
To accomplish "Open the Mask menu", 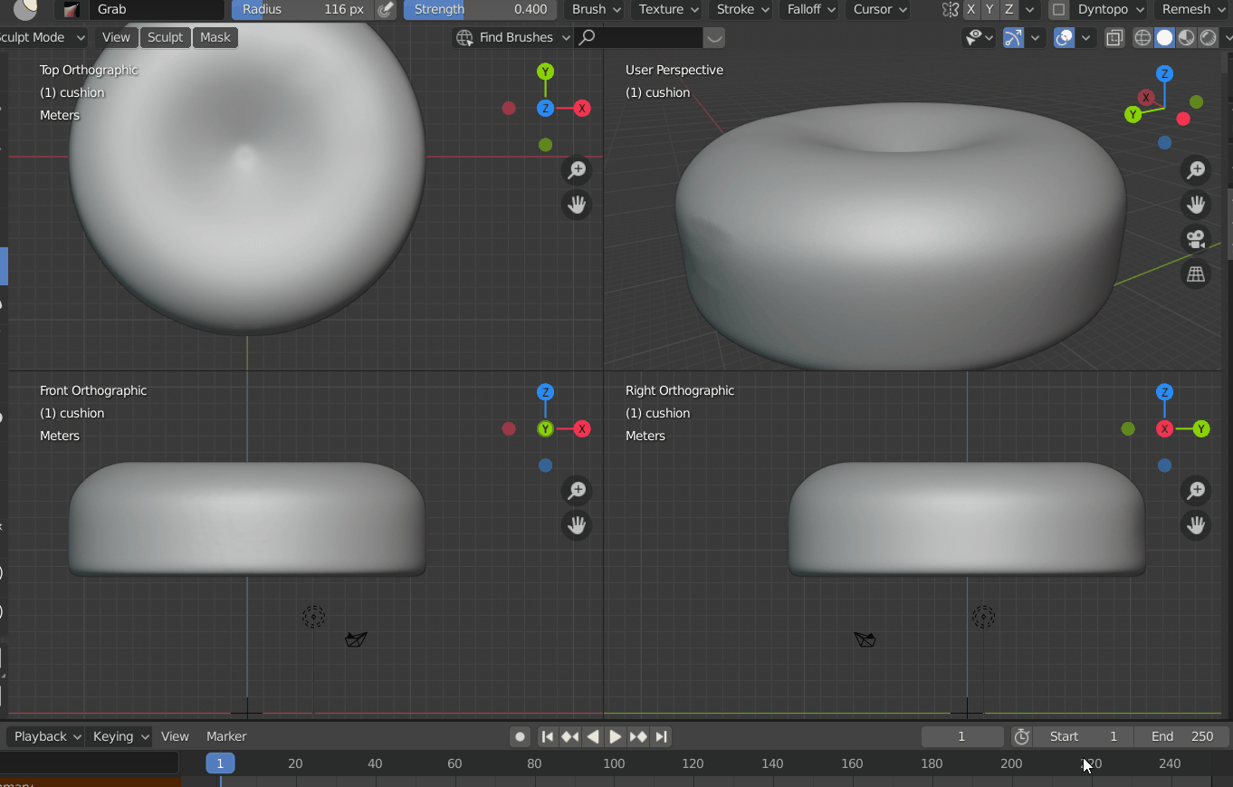I will tap(215, 37).
